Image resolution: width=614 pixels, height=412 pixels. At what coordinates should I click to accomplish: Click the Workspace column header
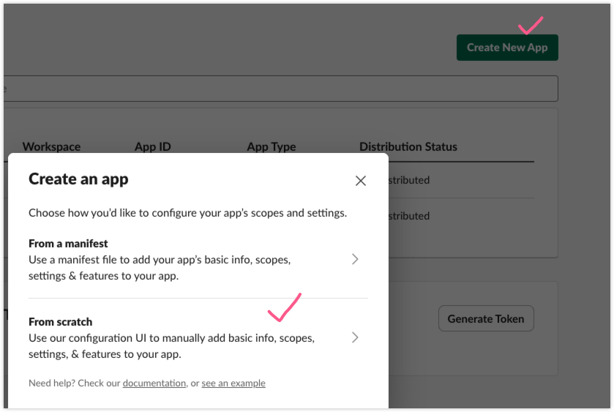(x=51, y=146)
